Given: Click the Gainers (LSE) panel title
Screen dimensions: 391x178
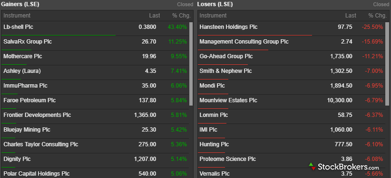Looking at the screenshot, I should tap(20, 4).
